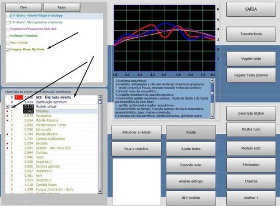Click the Elimination button
This screenshot has width=280, height=206.
coord(251,165)
